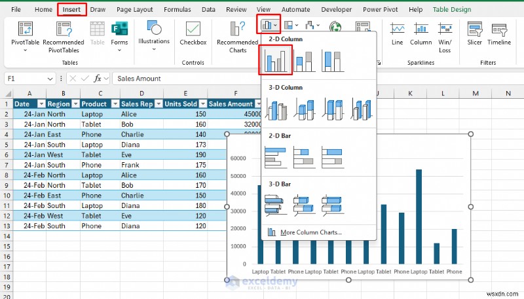Viewport: 524px width, 299px height.
Task: Expand the PivotTable dropdown arrow
Action: click(25, 50)
